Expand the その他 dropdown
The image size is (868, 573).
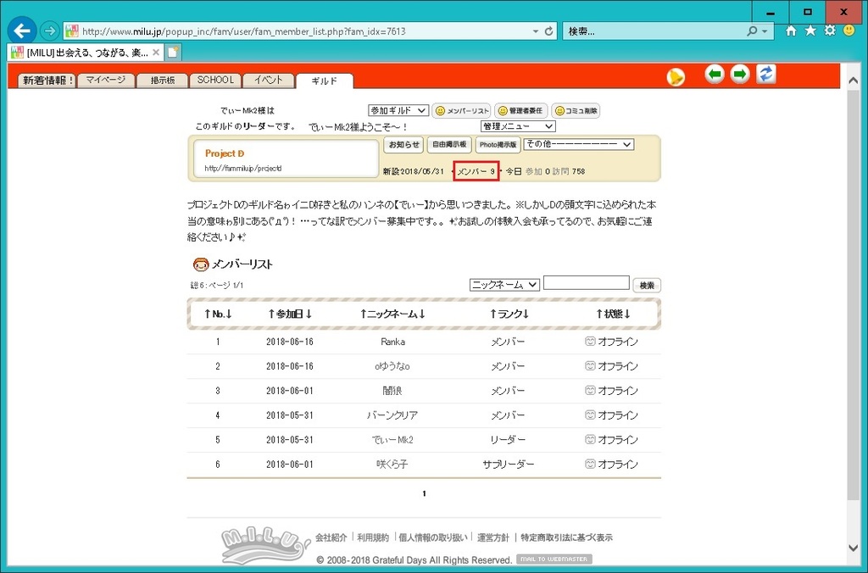click(578, 144)
